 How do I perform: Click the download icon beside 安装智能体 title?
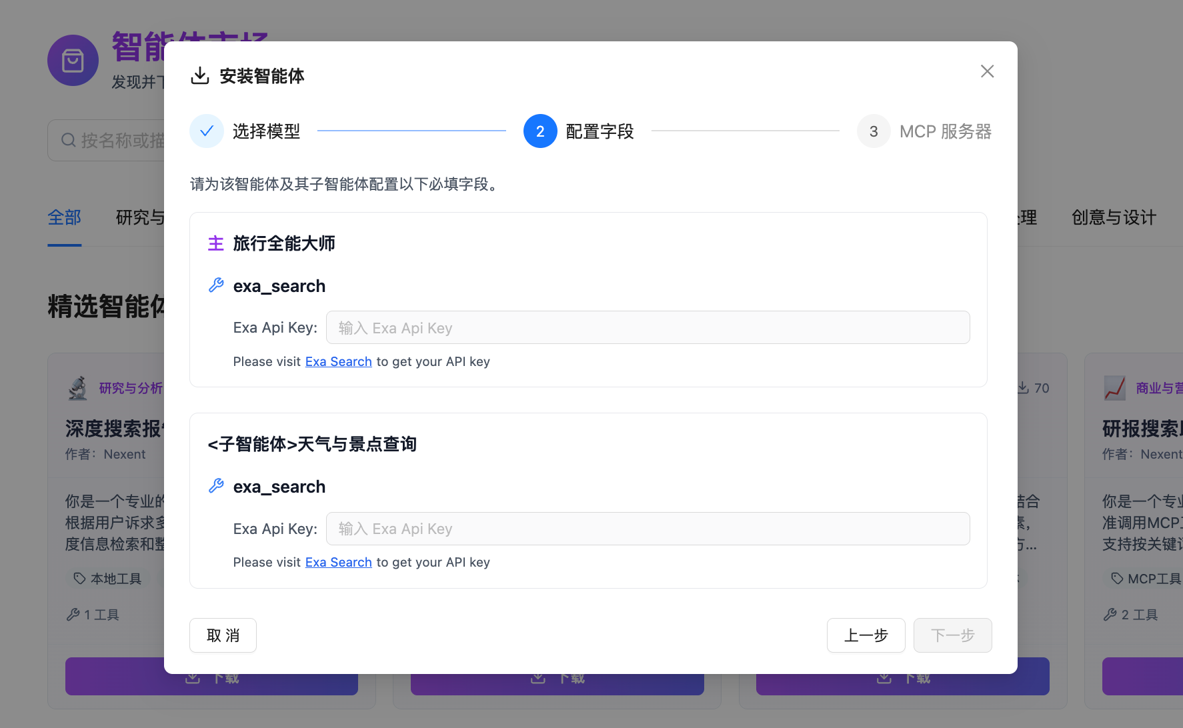(x=199, y=76)
